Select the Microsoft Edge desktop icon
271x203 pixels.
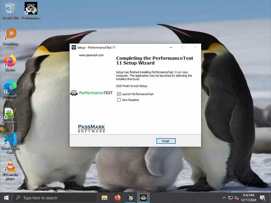click(x=10, y=91)
